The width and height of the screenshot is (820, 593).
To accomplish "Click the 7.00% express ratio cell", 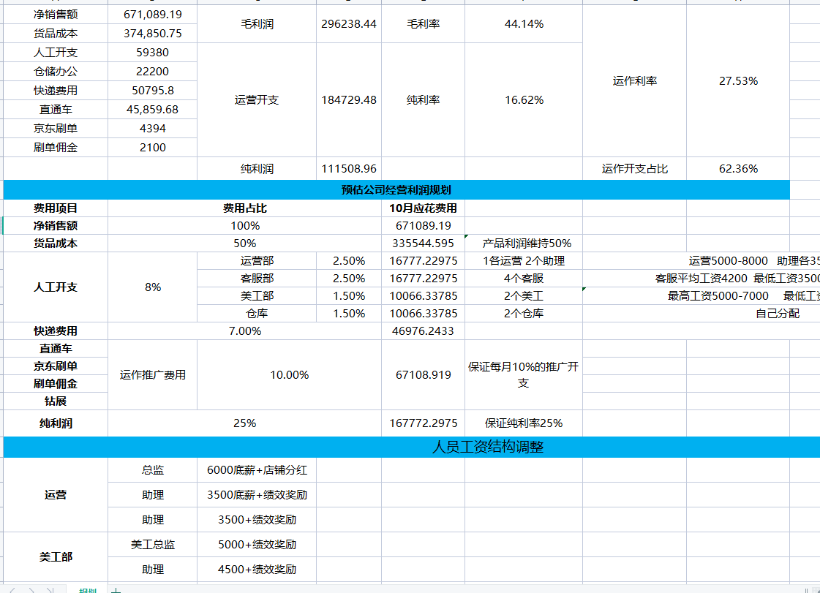I will [x=245, y=331].
